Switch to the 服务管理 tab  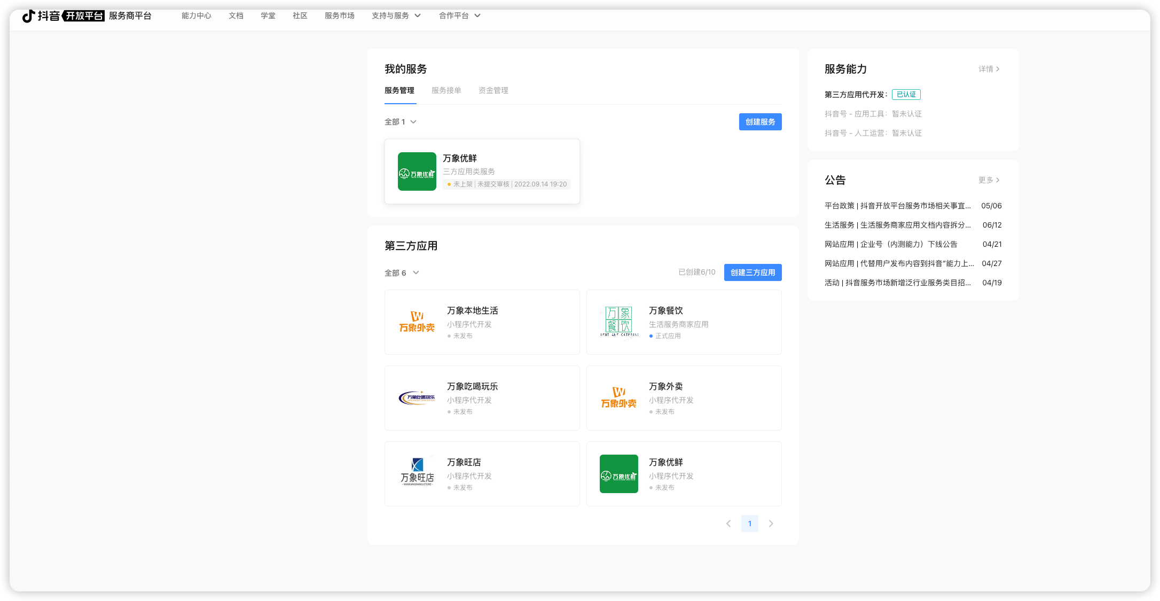click(399, 90)
